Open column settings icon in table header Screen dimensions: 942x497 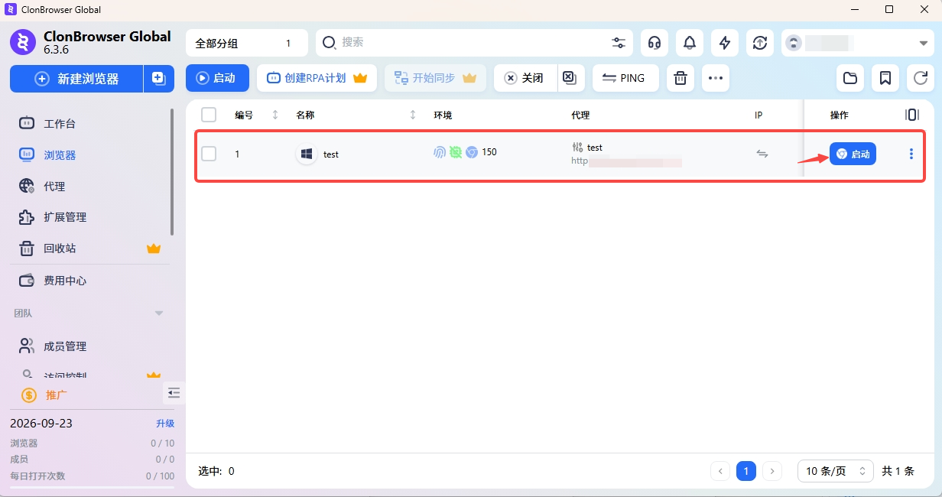(912, 115)
